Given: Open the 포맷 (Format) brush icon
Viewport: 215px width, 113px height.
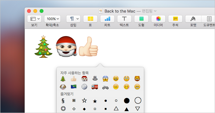Looking at the screenshot, I should [x=193, y=19].
